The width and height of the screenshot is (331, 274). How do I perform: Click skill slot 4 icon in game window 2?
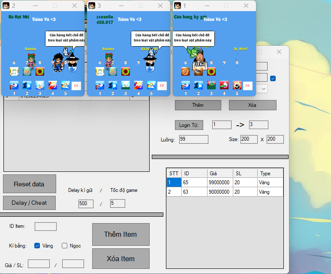click(x=53, y=85)
